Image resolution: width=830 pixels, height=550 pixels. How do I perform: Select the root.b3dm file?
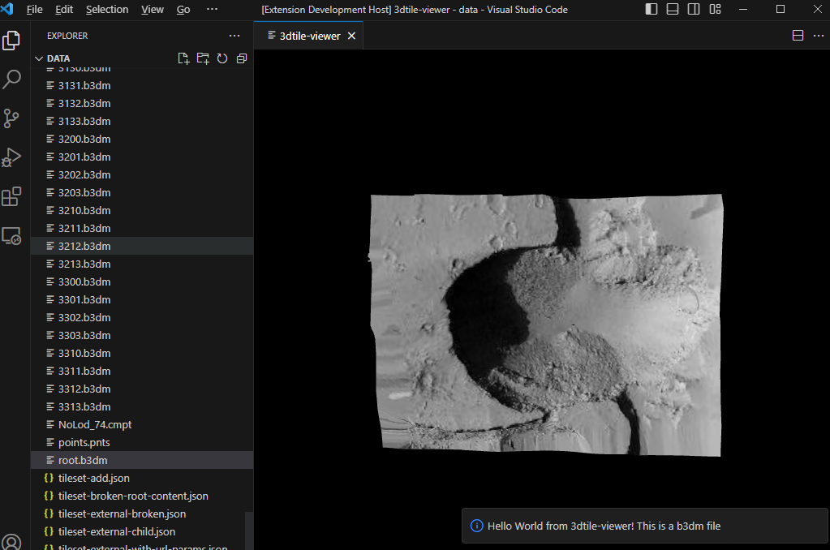(83, 460)
